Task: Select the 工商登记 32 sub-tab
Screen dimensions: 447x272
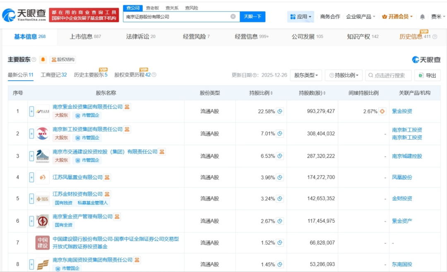Action: (x=53, y=75)
